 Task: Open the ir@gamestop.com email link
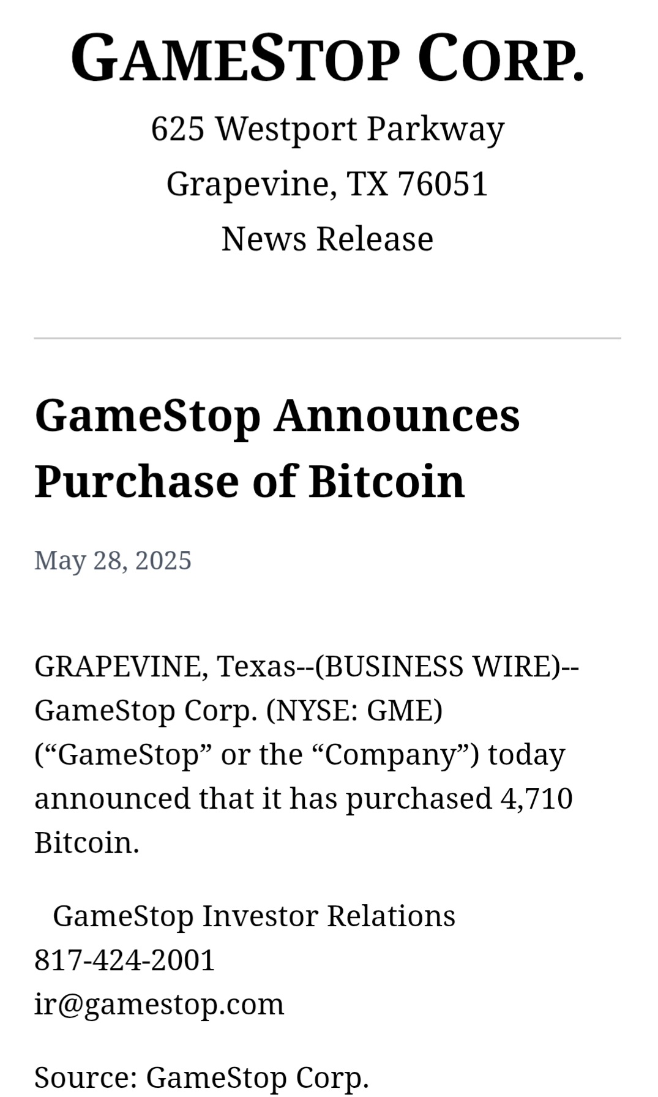159,1005
